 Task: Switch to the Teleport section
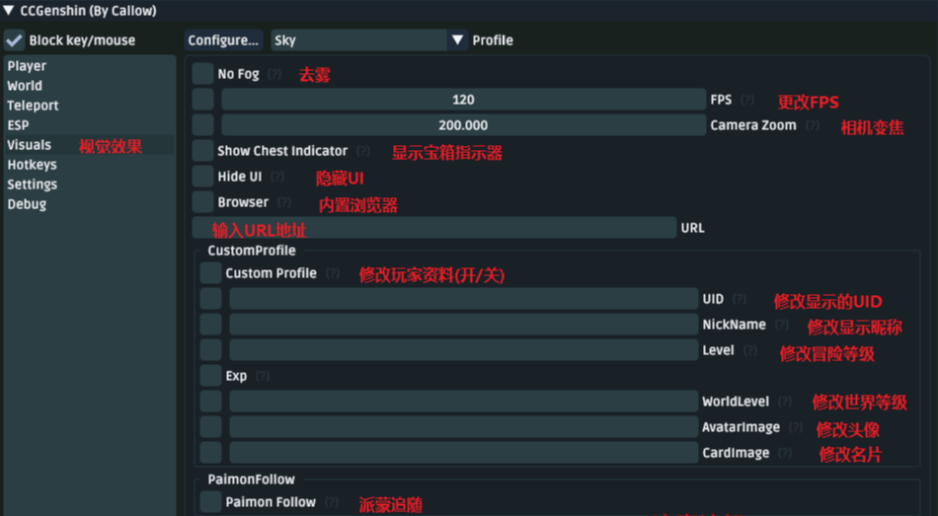coord(33,106)
